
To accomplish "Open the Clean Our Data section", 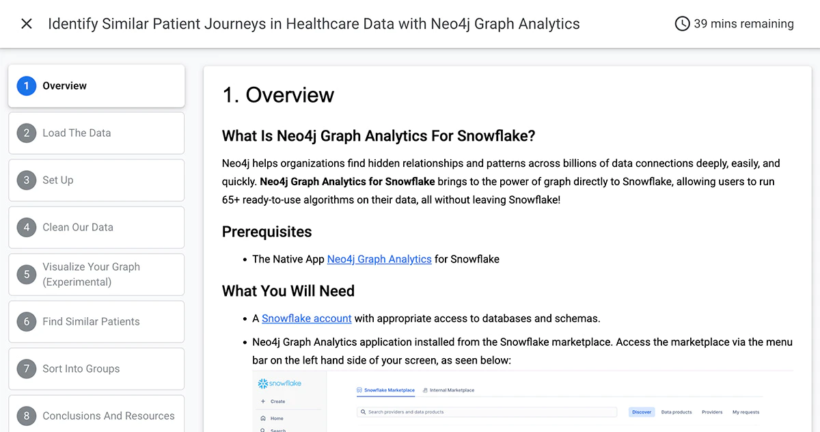I will coord(96,228).
